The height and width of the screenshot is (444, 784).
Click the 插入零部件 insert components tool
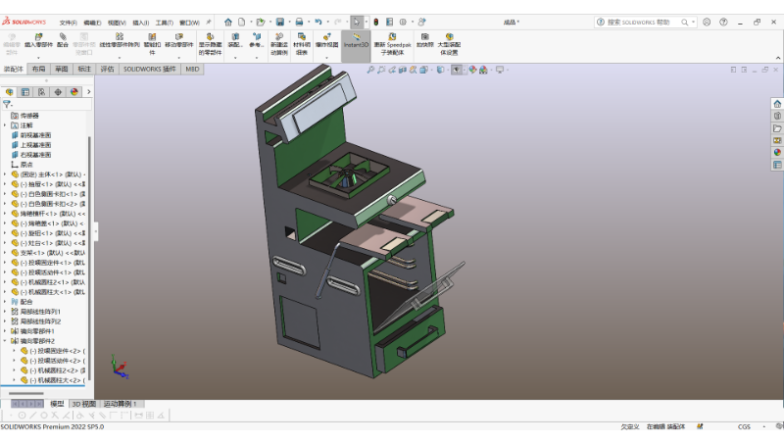38,40
